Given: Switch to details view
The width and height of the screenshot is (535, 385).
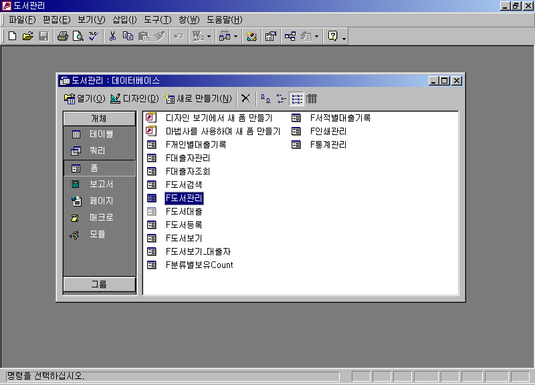Looking at the screenshot, I should (312, 99).
